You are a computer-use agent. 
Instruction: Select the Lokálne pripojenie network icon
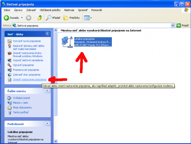pyautogui.click(x=67, y=42)
